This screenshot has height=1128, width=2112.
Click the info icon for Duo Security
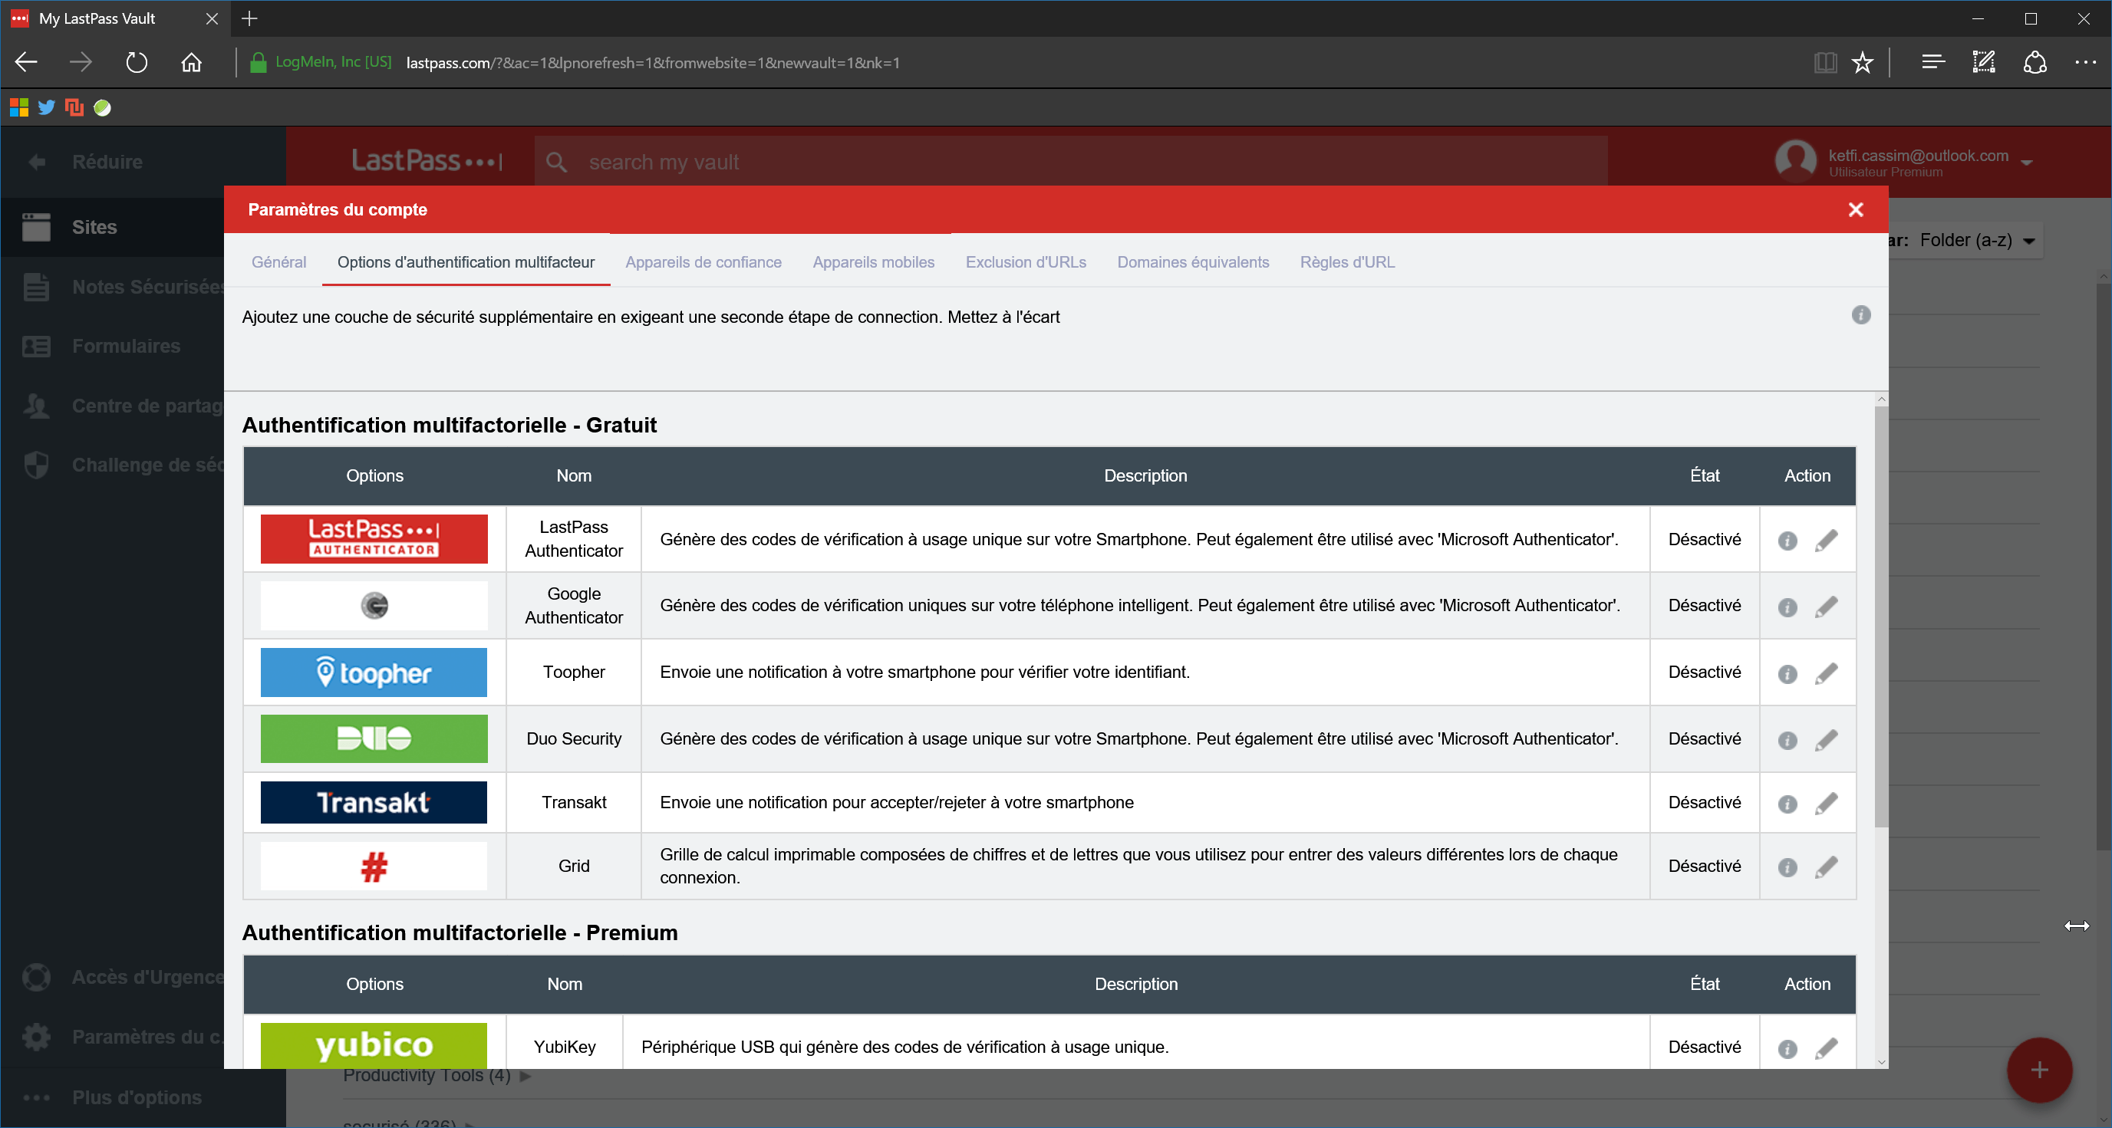[x=1787, y=740]
